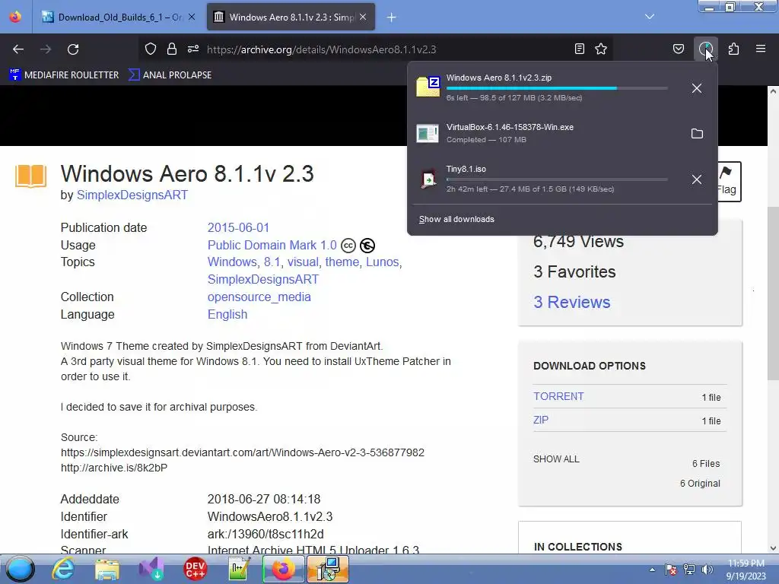The width and height of the screenshot is (779, 584).
Task: Show site security padlock info
Action: (172, 49)
